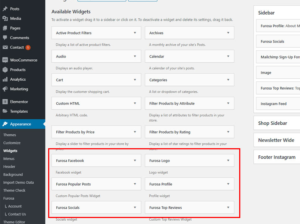Open the Menus submenu link
Image resolution: width=300 pixels, height=224 pixels.
[x=9, y=159]
